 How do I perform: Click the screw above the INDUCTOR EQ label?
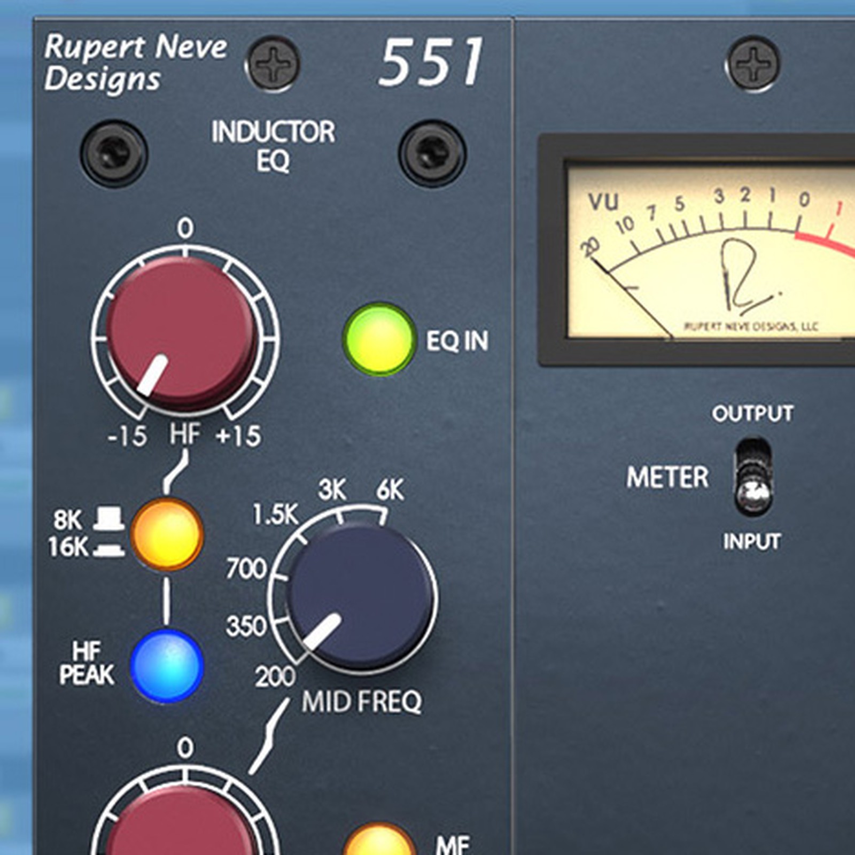coord(273,64)
